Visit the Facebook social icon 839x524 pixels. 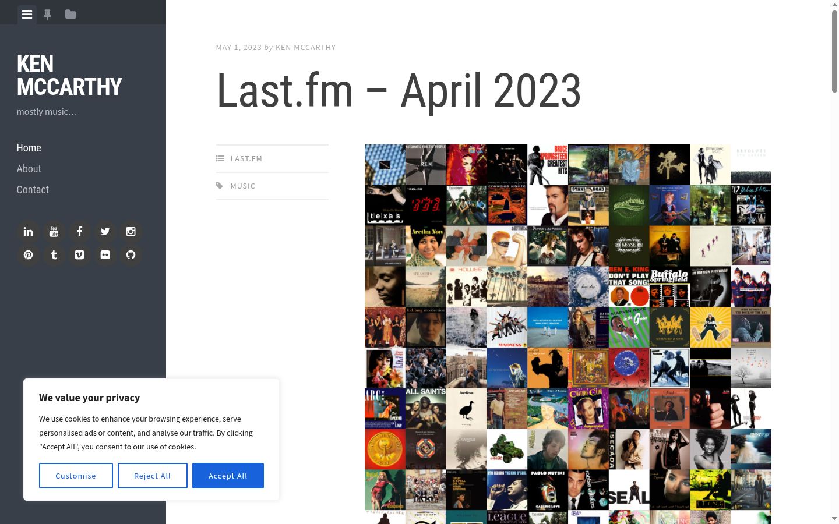[x=79, y=232]
